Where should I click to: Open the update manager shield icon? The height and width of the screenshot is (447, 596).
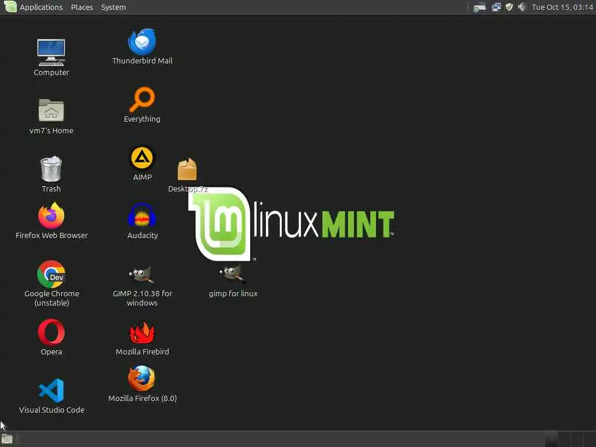(x=509, y=7)
